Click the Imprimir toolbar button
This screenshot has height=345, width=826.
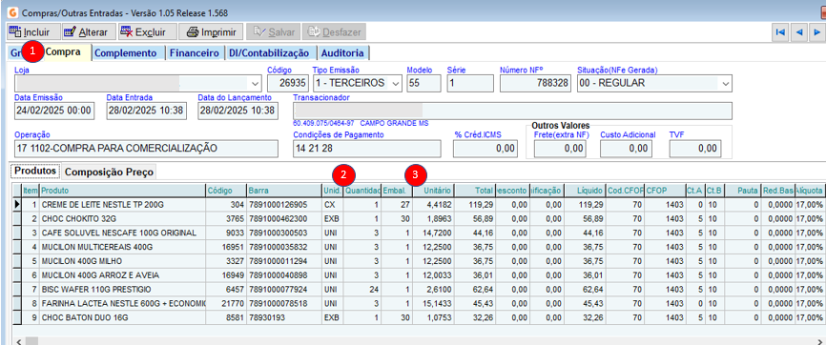coord(211,31)
